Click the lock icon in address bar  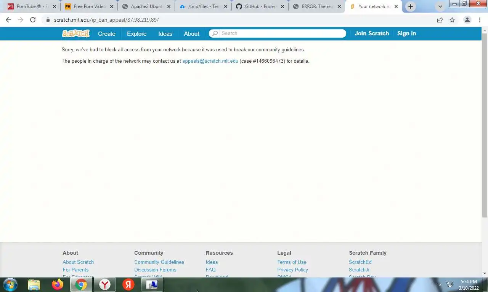point(48,20)
